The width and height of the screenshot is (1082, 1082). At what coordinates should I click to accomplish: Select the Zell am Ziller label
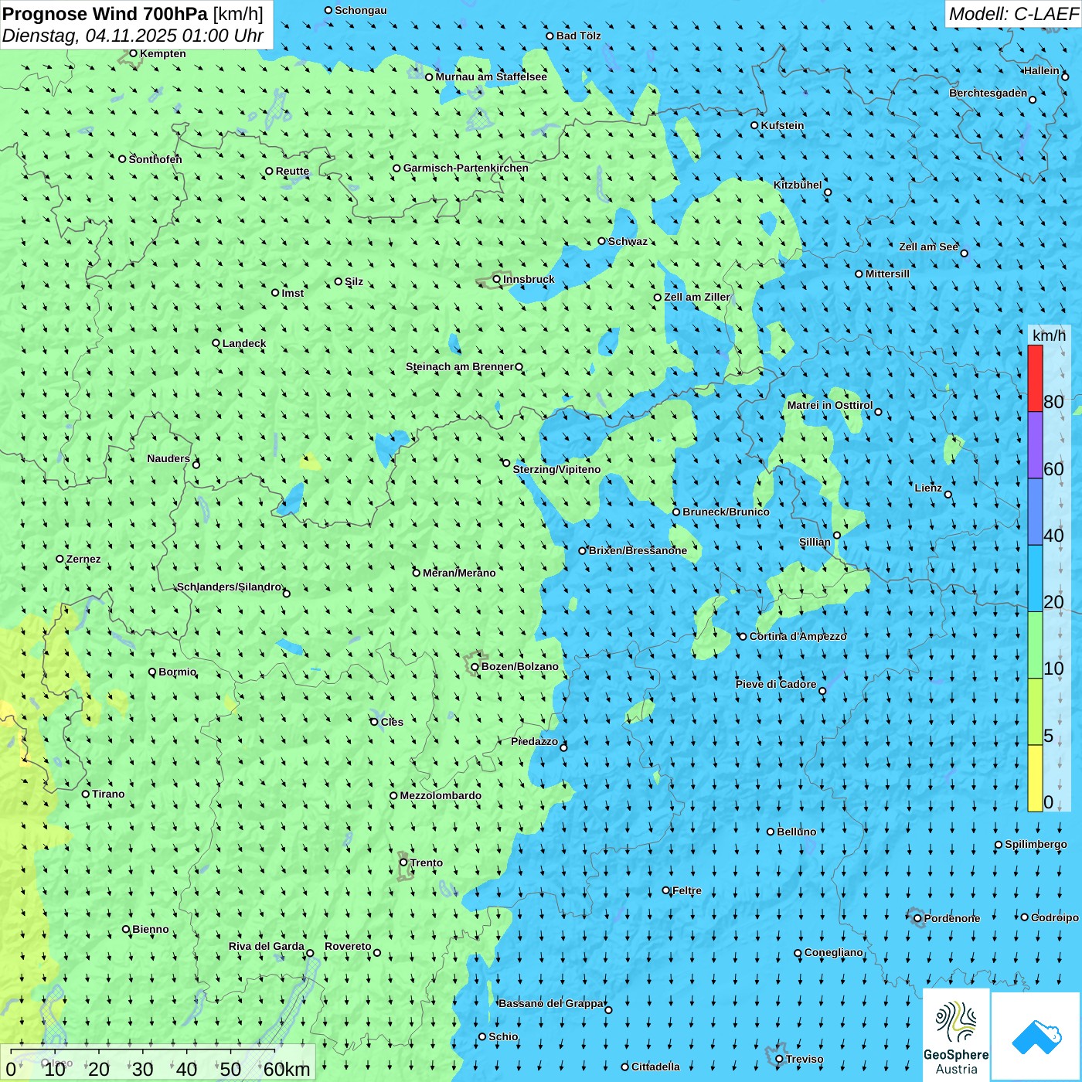[x=697, y=297]
